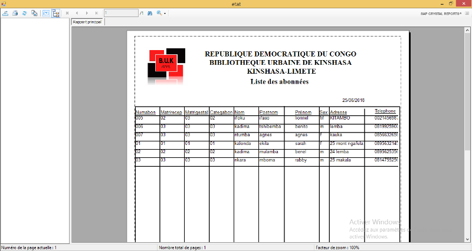This screenshot has height=251, width=472.
Task: Click the Adresse column header
Action: tap(338, 113)
